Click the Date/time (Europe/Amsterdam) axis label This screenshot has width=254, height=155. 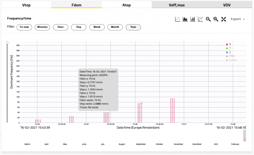coord(138,127)
